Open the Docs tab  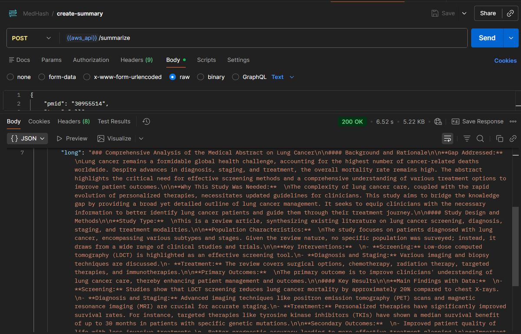20,60
